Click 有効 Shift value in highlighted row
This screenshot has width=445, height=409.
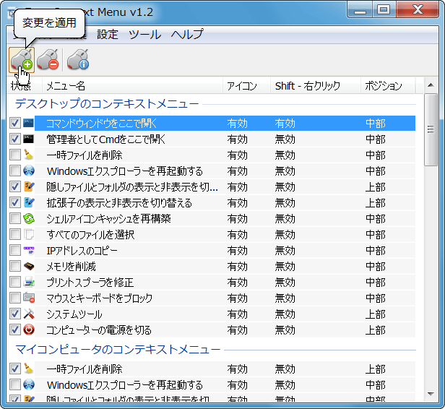pyautogui.click(x=285, y=124)
